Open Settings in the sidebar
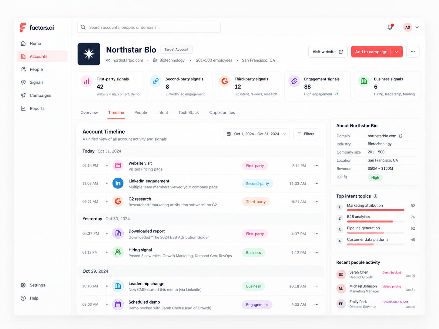Screen dimensions: 439x329 coord(42,285)
